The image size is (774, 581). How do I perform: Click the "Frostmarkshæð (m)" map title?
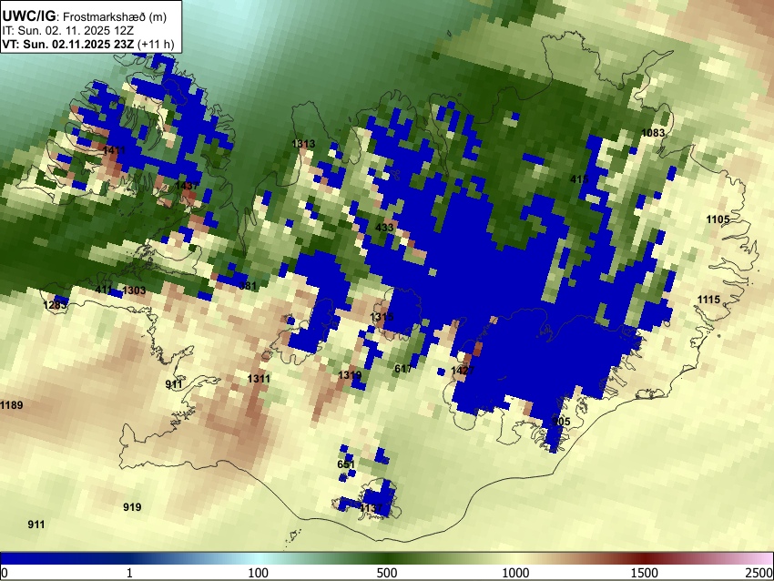(115, 16)
